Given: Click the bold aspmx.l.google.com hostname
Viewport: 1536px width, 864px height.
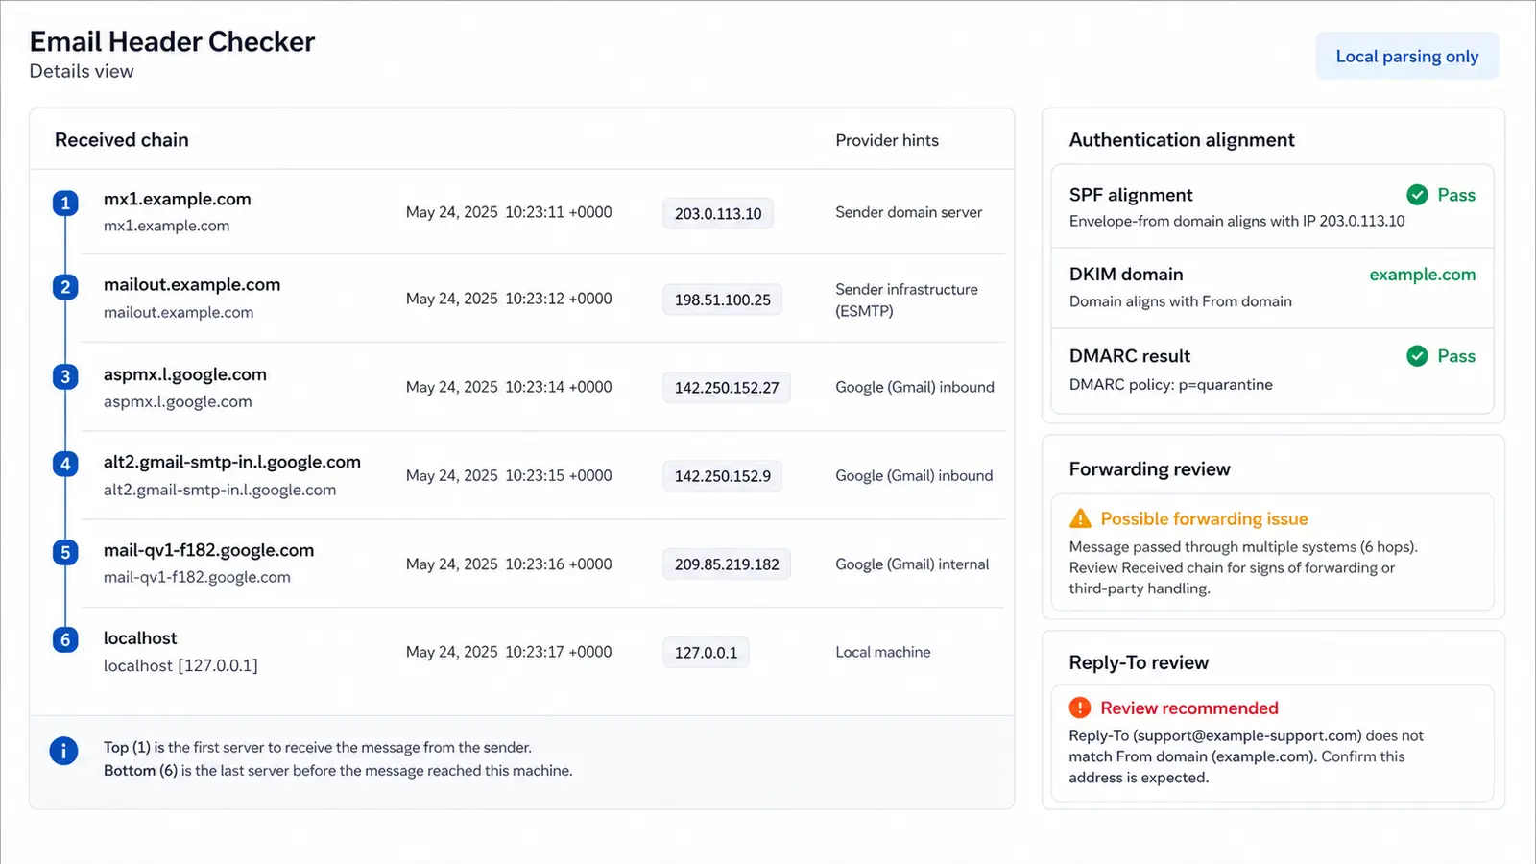Looking at the screenshot, I should (185, 374).
